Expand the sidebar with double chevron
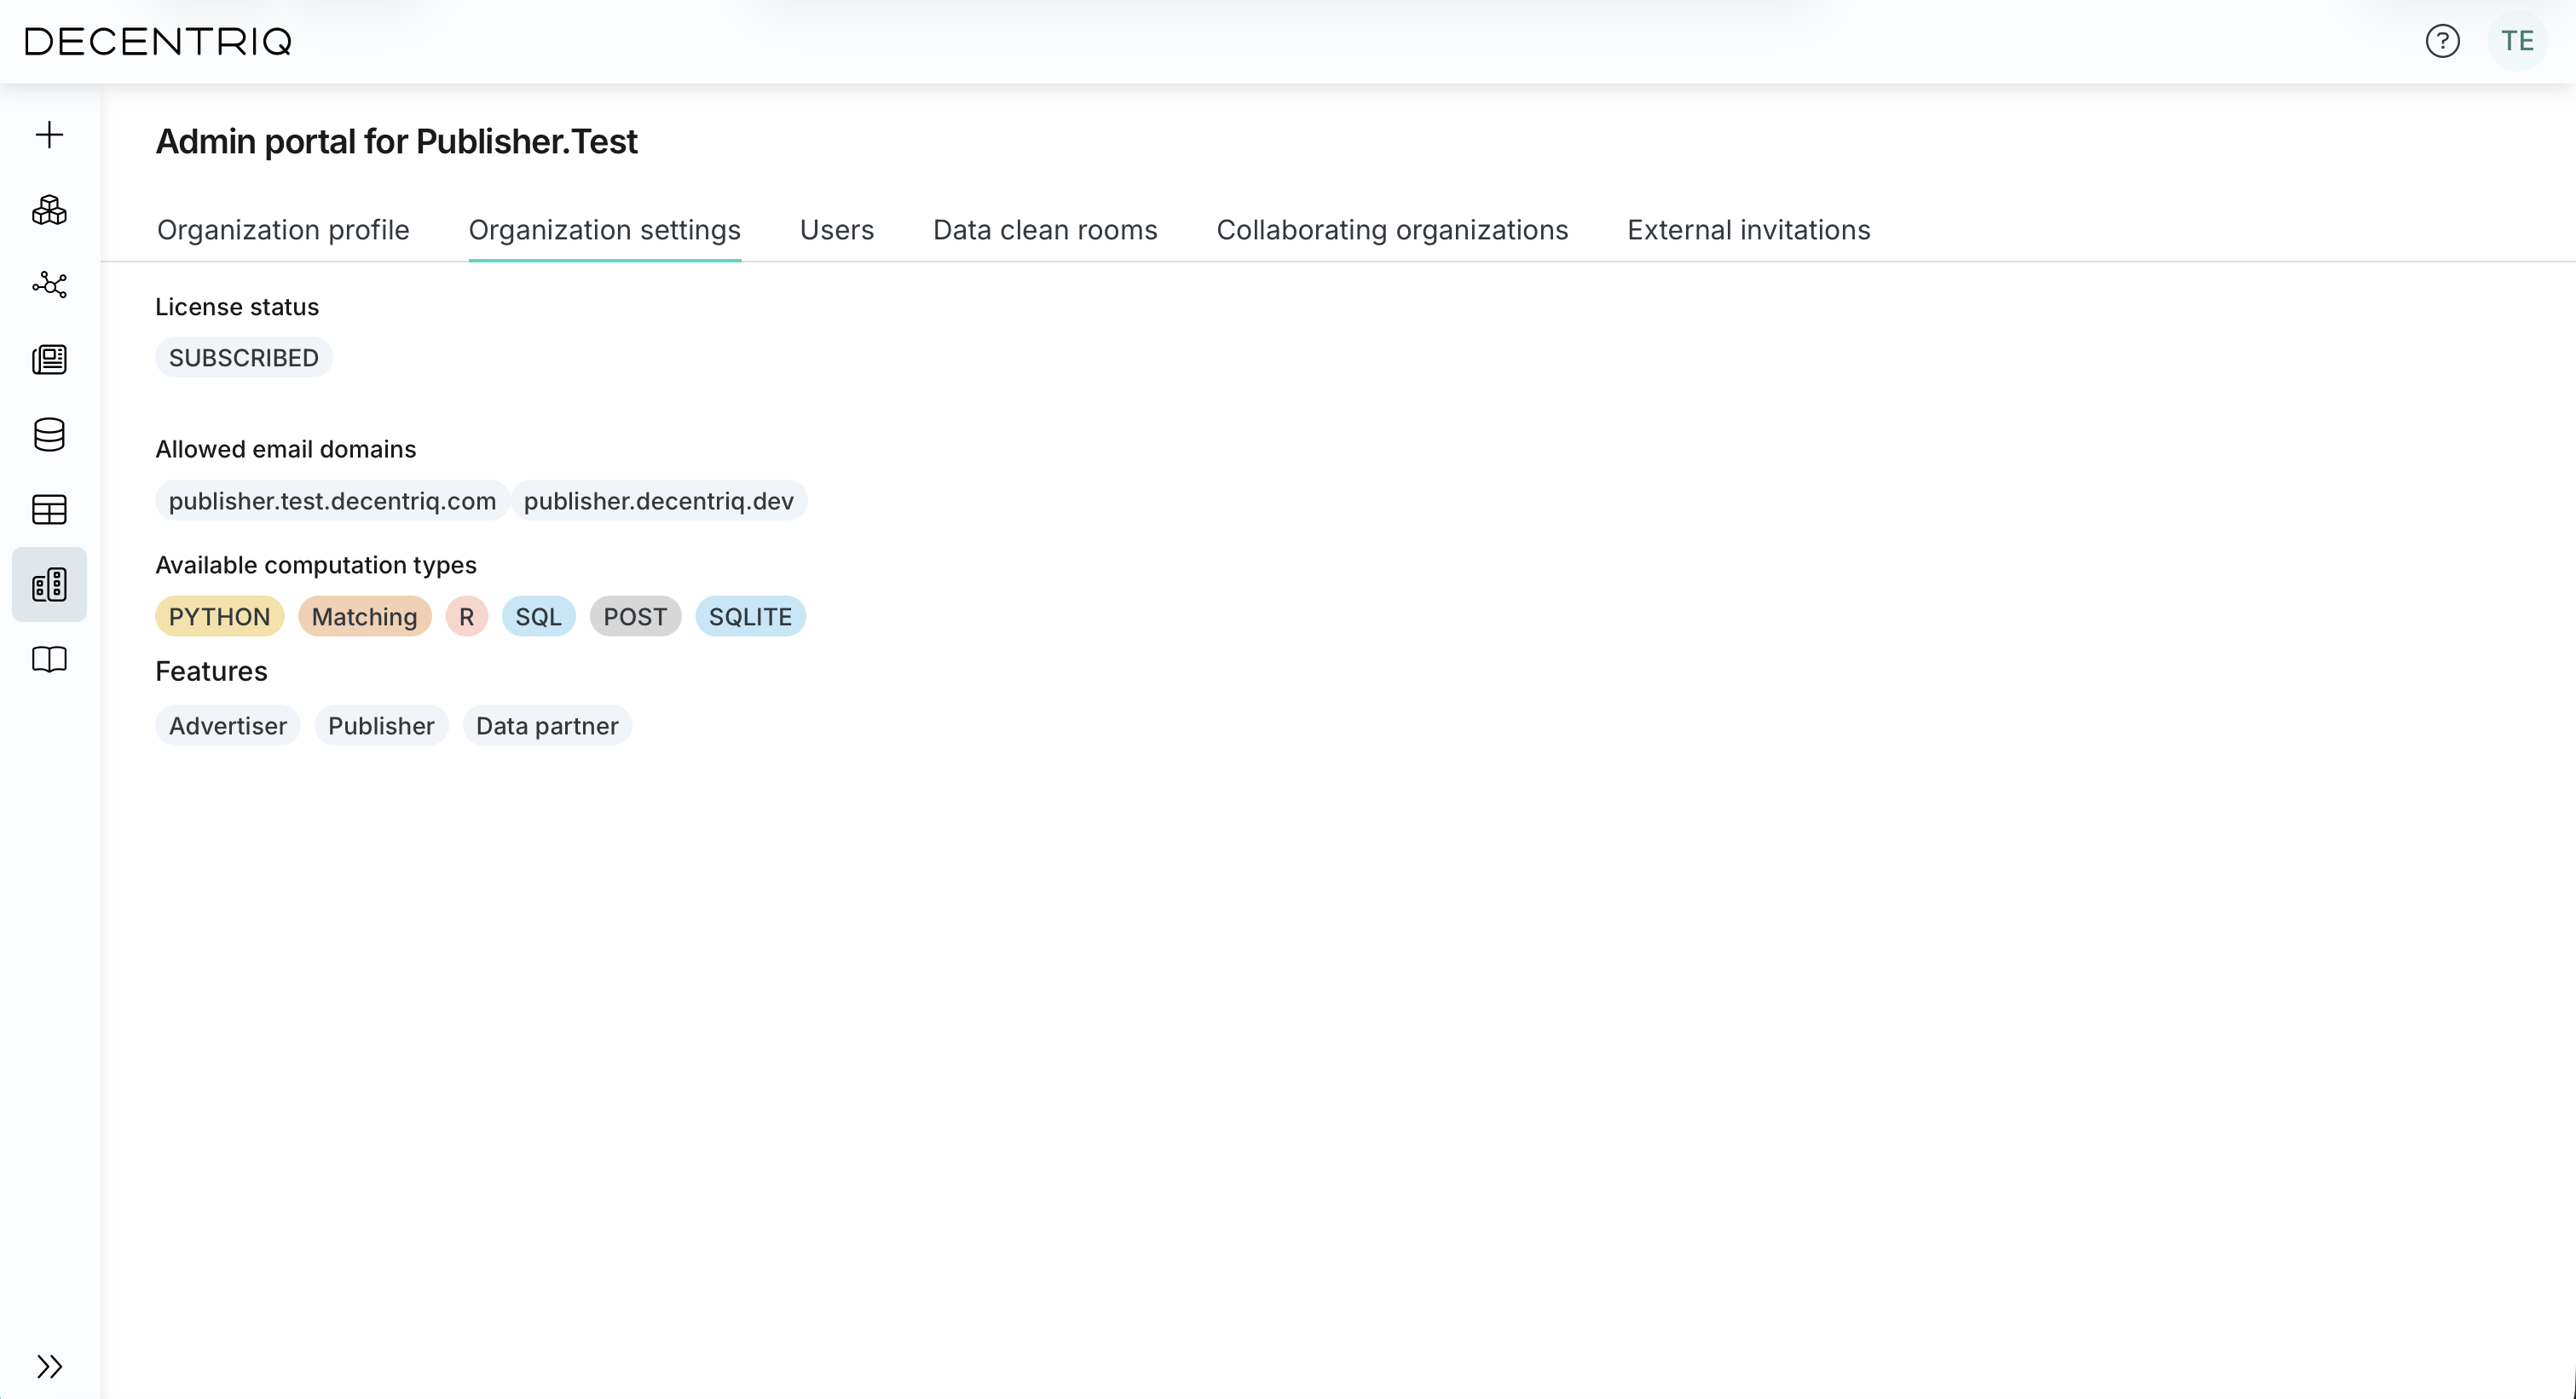2576x1399 pixels. point(49,1366)
